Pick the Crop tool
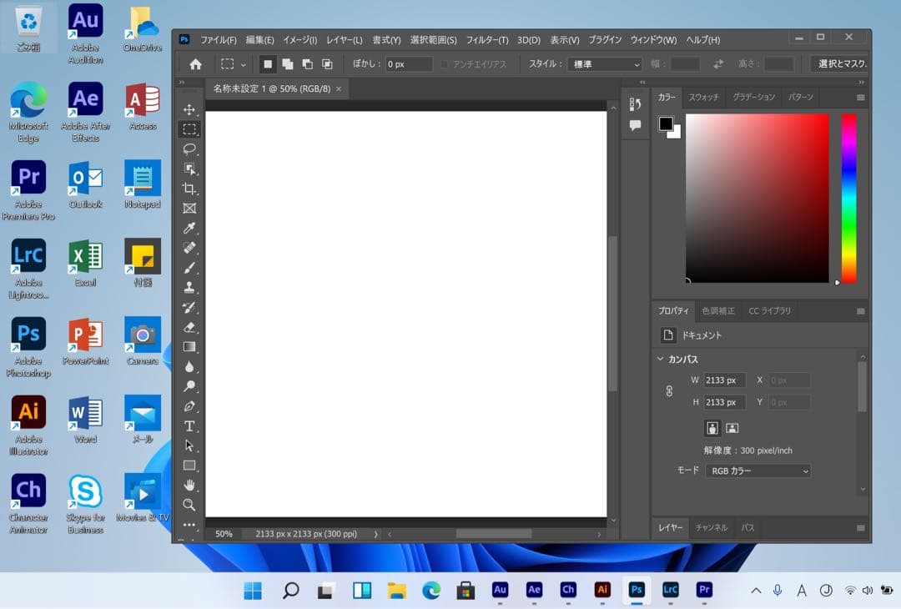The image size is (901, 609). tap(189, 189)
